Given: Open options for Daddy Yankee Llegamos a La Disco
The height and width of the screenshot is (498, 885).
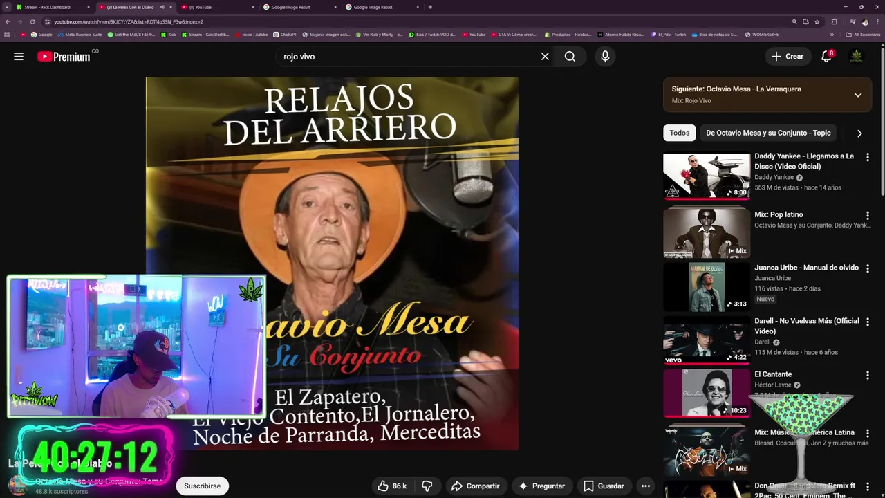Looking at the screenshot, I should click(x=868, y=157).
